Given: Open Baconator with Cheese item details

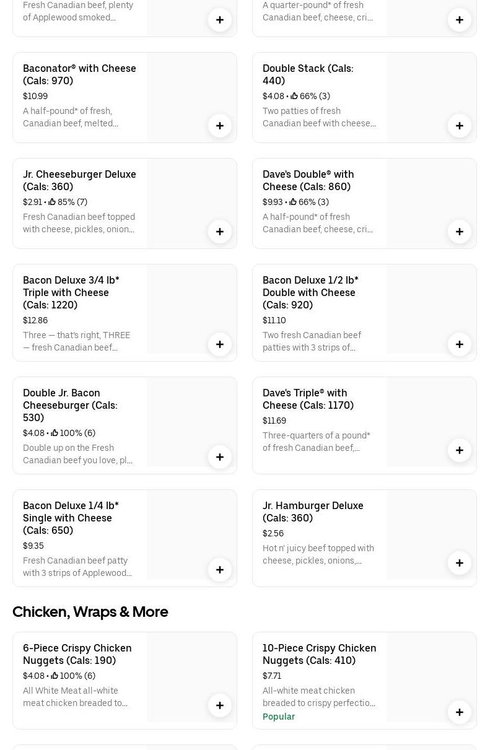Looking at the screenshot, I should click(79, 74).
